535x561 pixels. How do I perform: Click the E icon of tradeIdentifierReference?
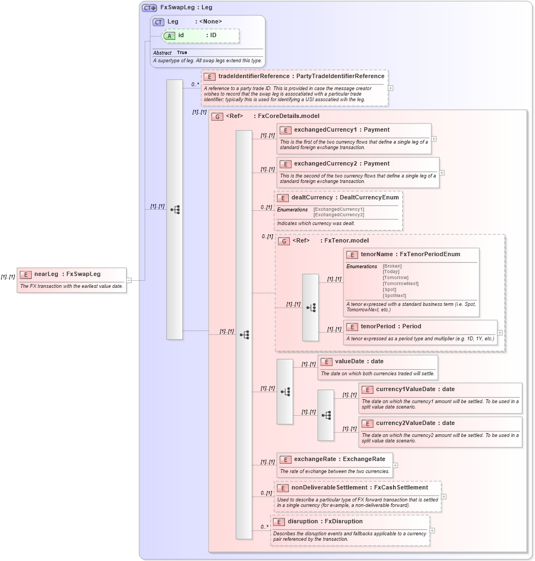pyautogui.click(x=210, y=76)
